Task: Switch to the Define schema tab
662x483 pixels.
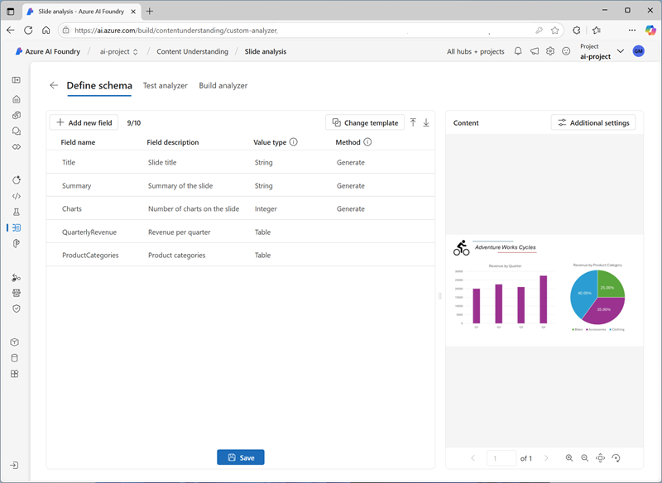Action: coord(99,86)
